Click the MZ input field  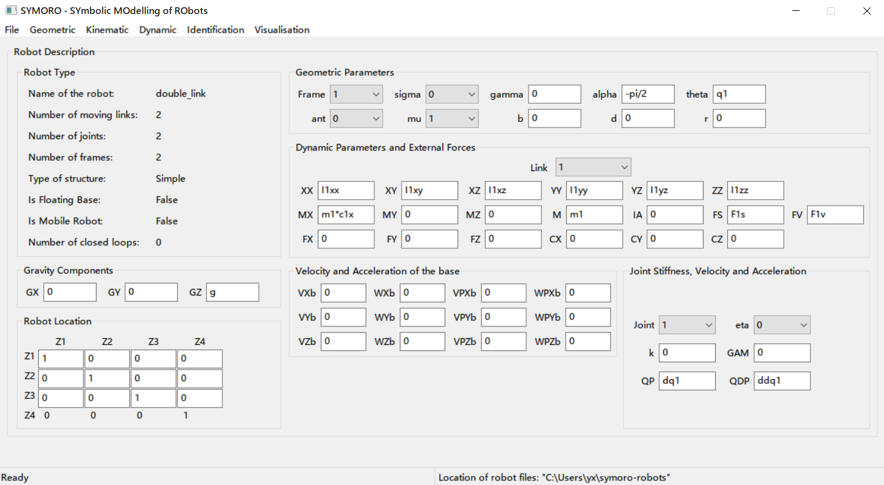coord(513,215)
